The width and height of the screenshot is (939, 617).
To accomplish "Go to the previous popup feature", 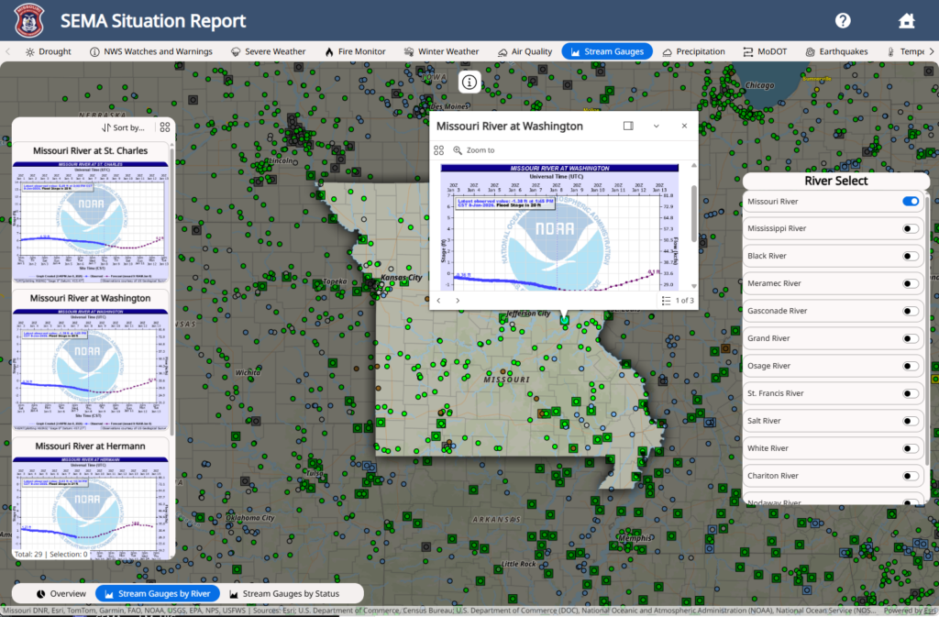I will (439, 301).
